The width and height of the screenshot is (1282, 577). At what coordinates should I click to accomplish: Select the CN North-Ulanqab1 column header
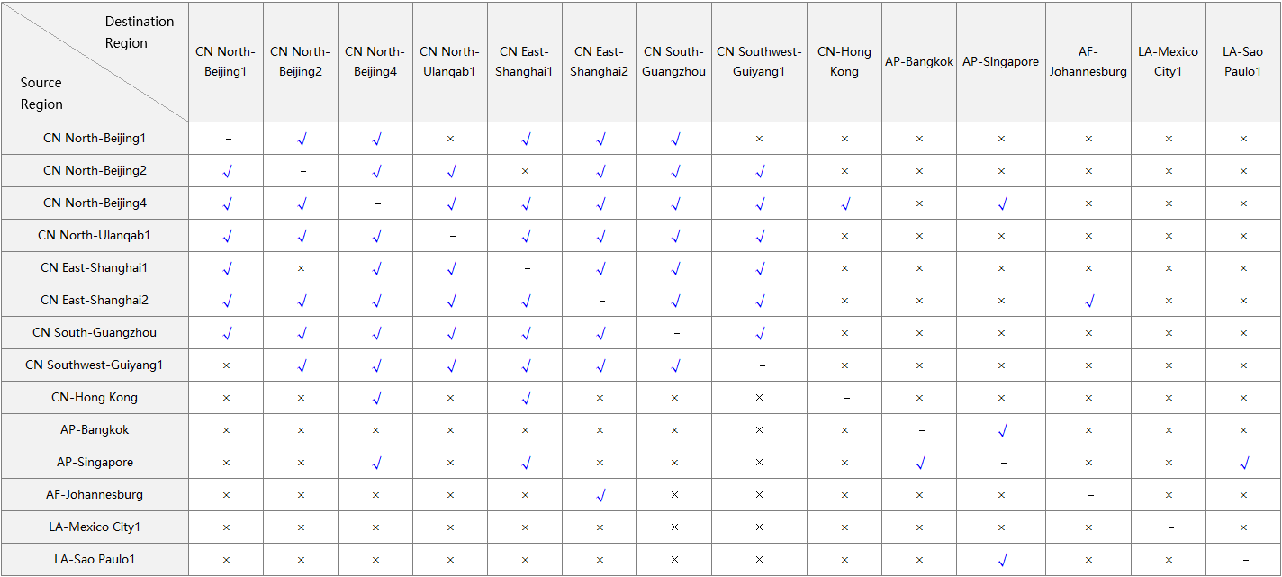pos(450,62)
